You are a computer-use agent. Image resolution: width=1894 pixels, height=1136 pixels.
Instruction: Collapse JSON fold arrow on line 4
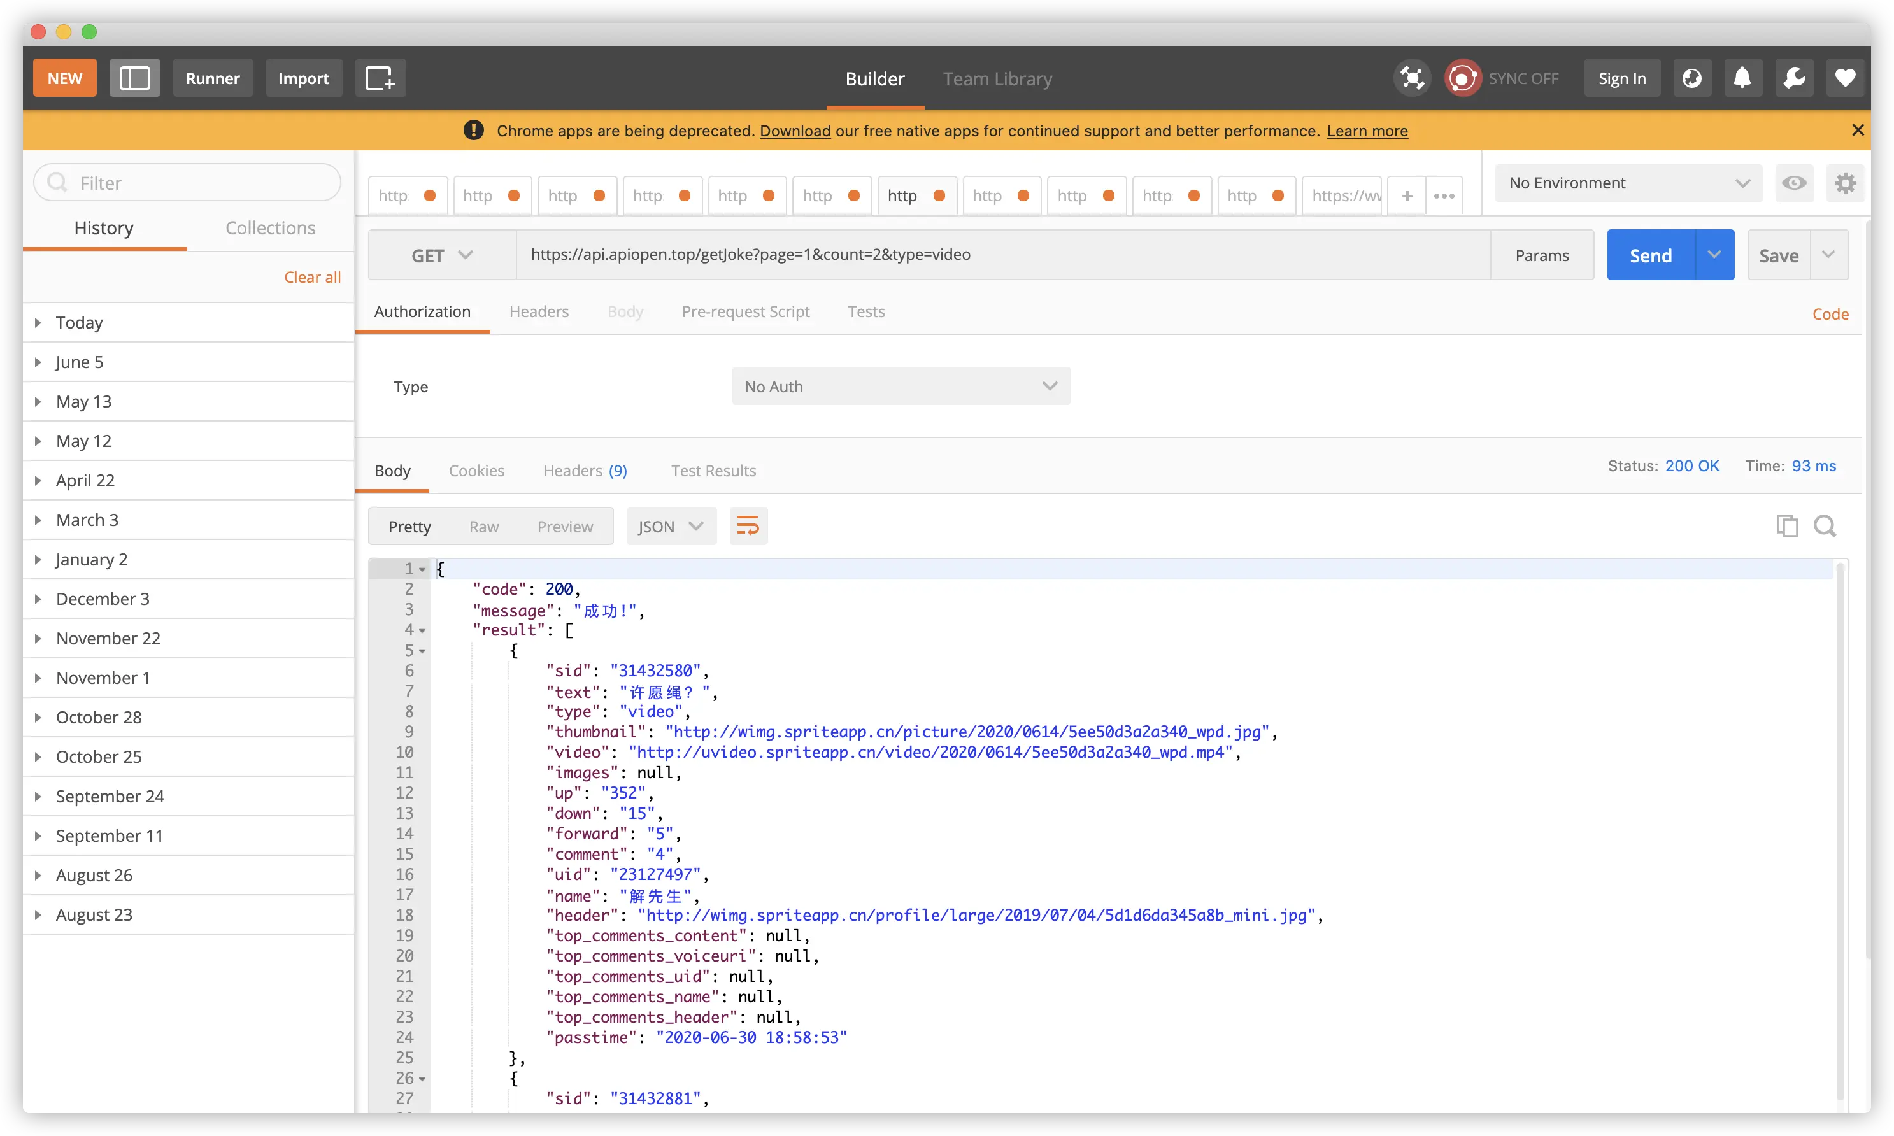422,631
